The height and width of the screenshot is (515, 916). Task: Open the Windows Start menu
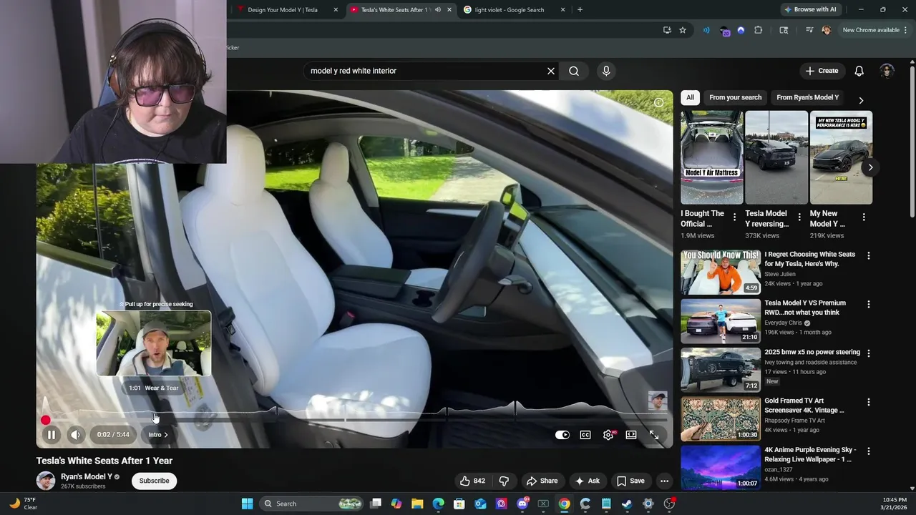coord(247,504)
